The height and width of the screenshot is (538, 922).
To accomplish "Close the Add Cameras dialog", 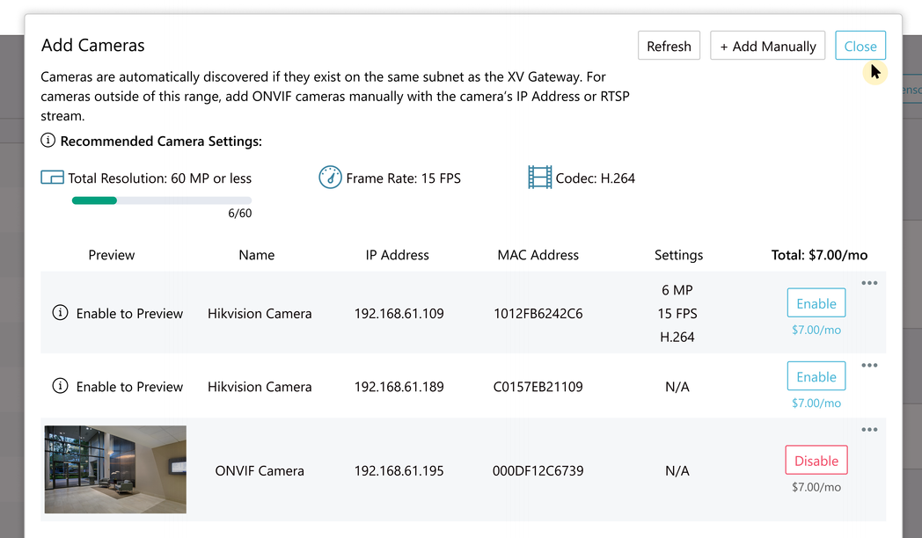I will (x=860, y=46).
